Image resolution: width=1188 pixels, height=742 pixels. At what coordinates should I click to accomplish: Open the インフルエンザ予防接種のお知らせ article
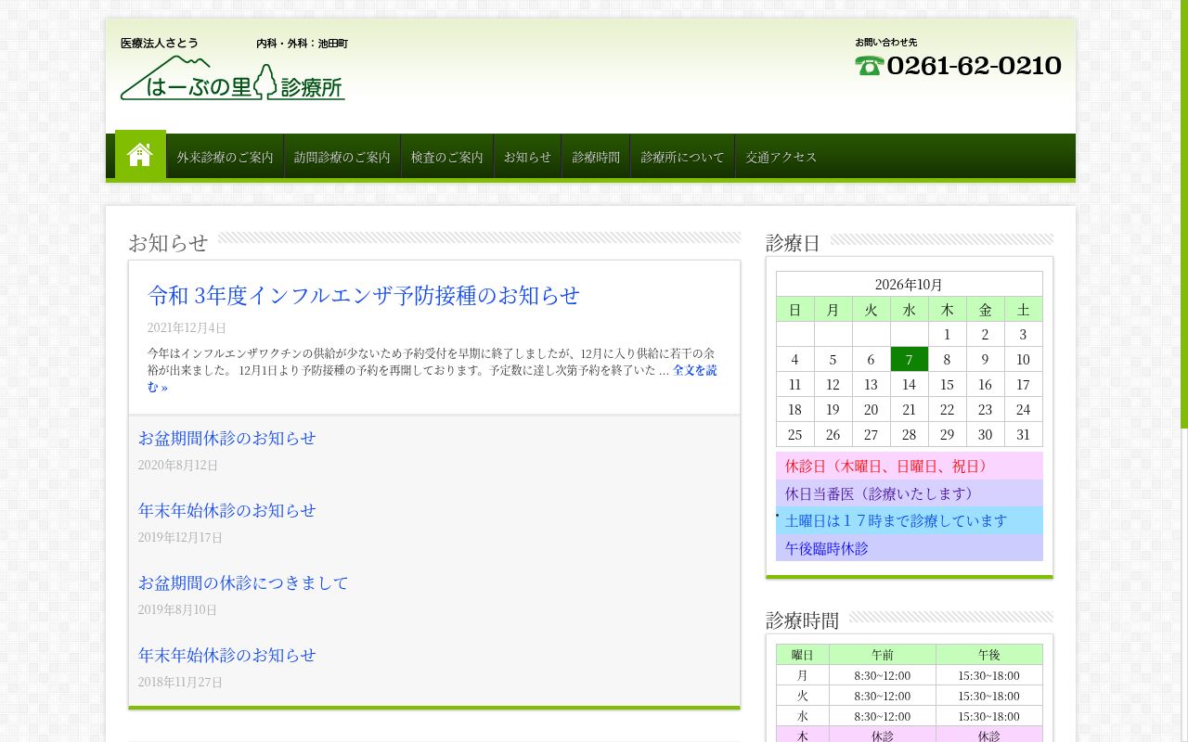pyautogui.click(x=364, y=295)
